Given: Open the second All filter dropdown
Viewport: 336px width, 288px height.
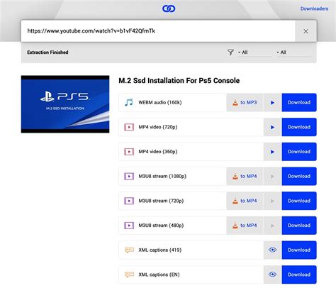Looking at the screenshot, I should (293, 52).
